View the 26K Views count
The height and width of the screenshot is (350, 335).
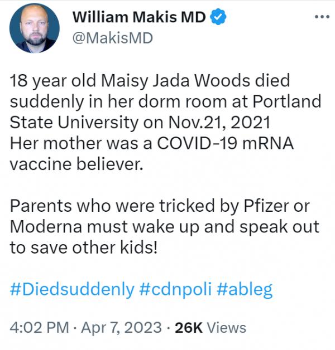[210, 327]
